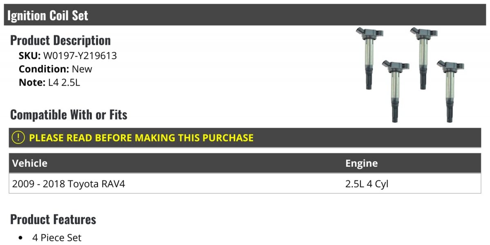The width and height of the screenshot is (490, 245).
Task: Click the bold SKU: label
Action: (x=29, y=56)
